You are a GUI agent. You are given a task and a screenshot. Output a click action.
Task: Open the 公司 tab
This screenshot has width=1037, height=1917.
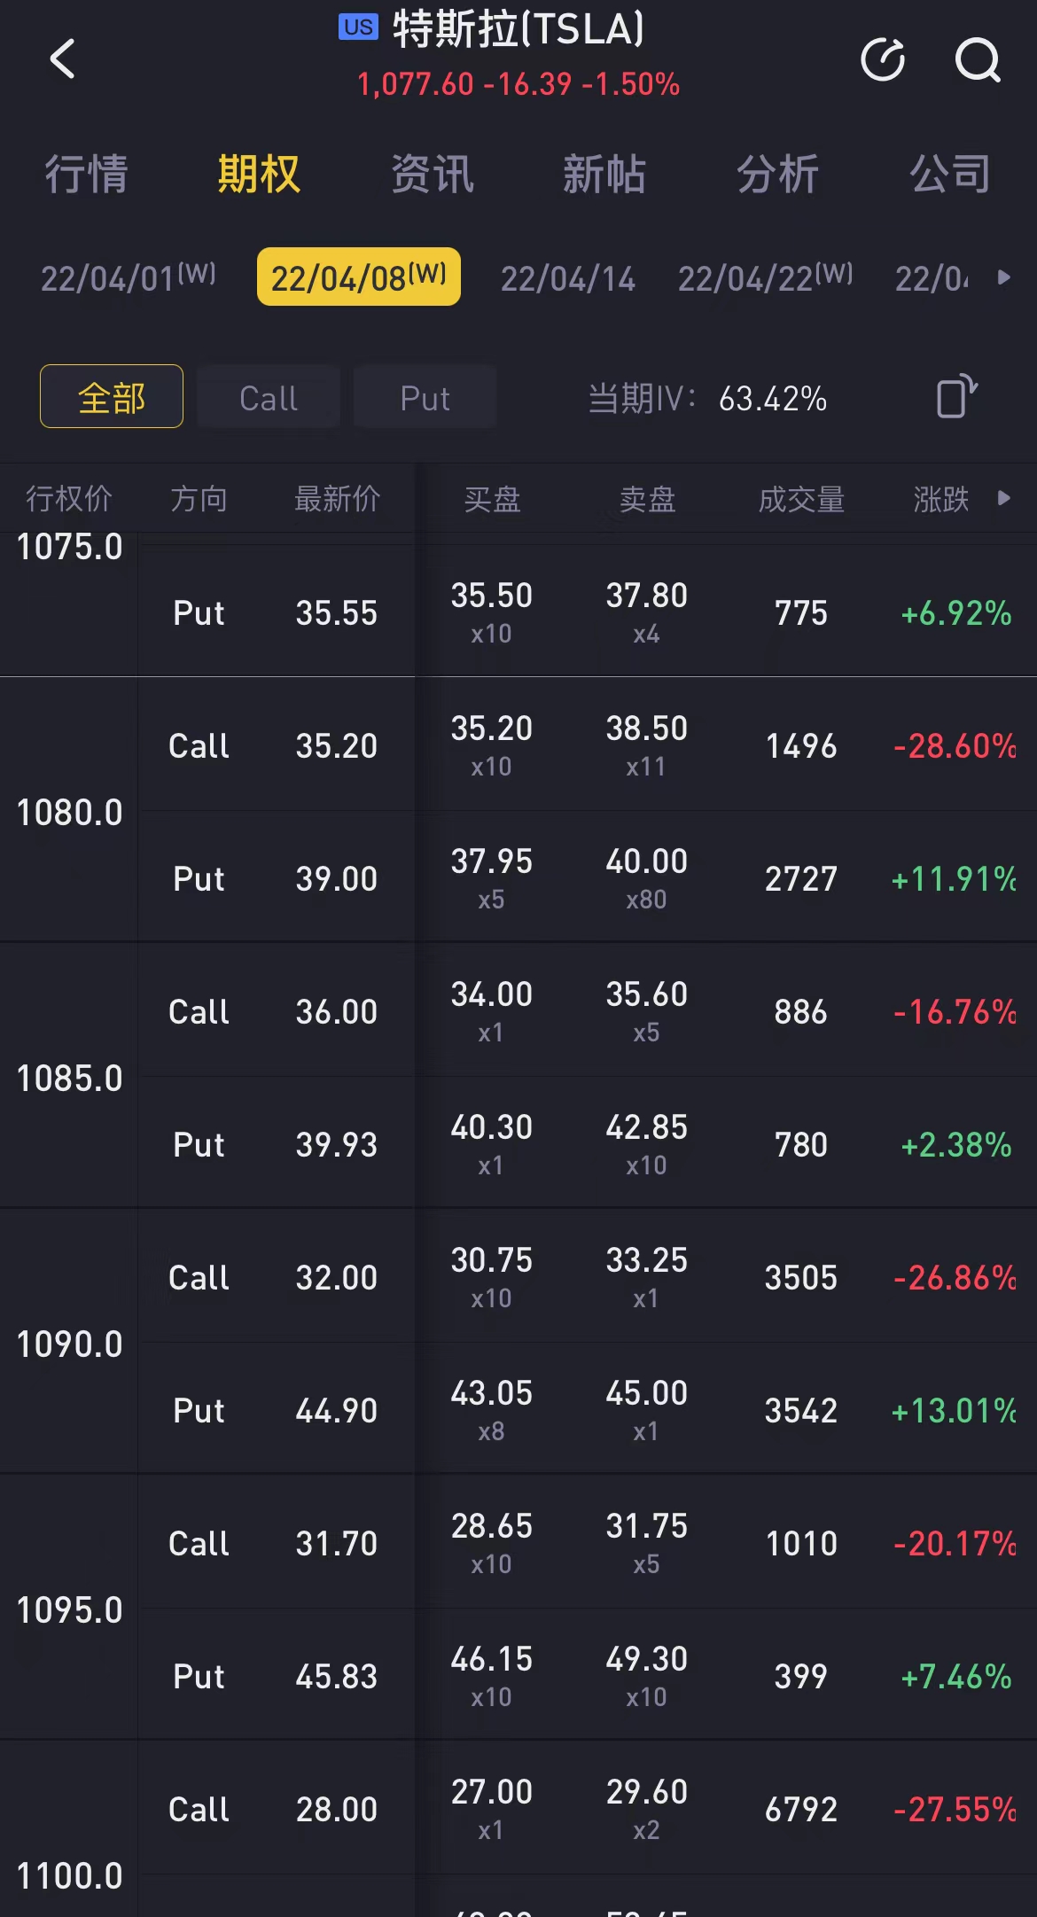pos(950,173)
